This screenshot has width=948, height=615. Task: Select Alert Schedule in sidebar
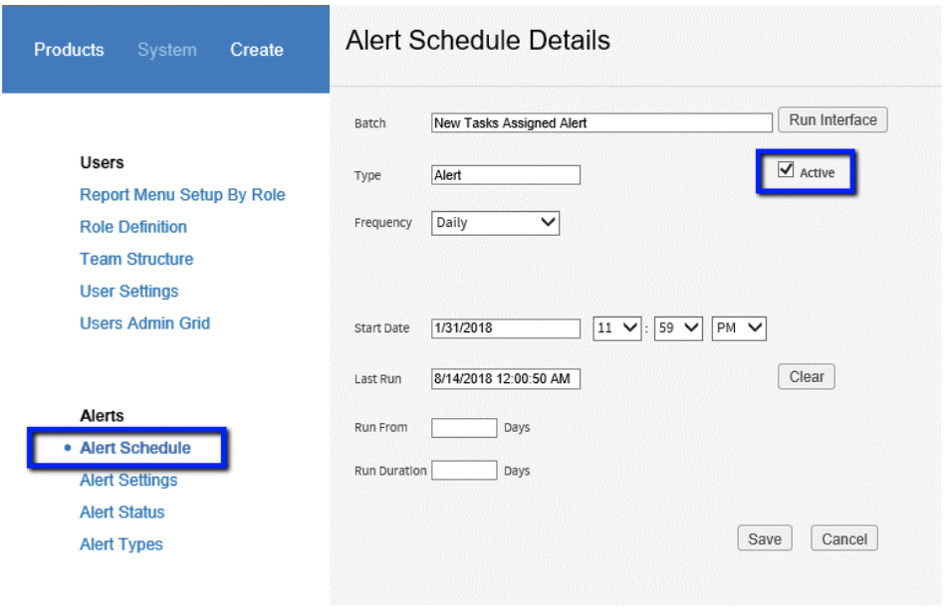point(135,448)
